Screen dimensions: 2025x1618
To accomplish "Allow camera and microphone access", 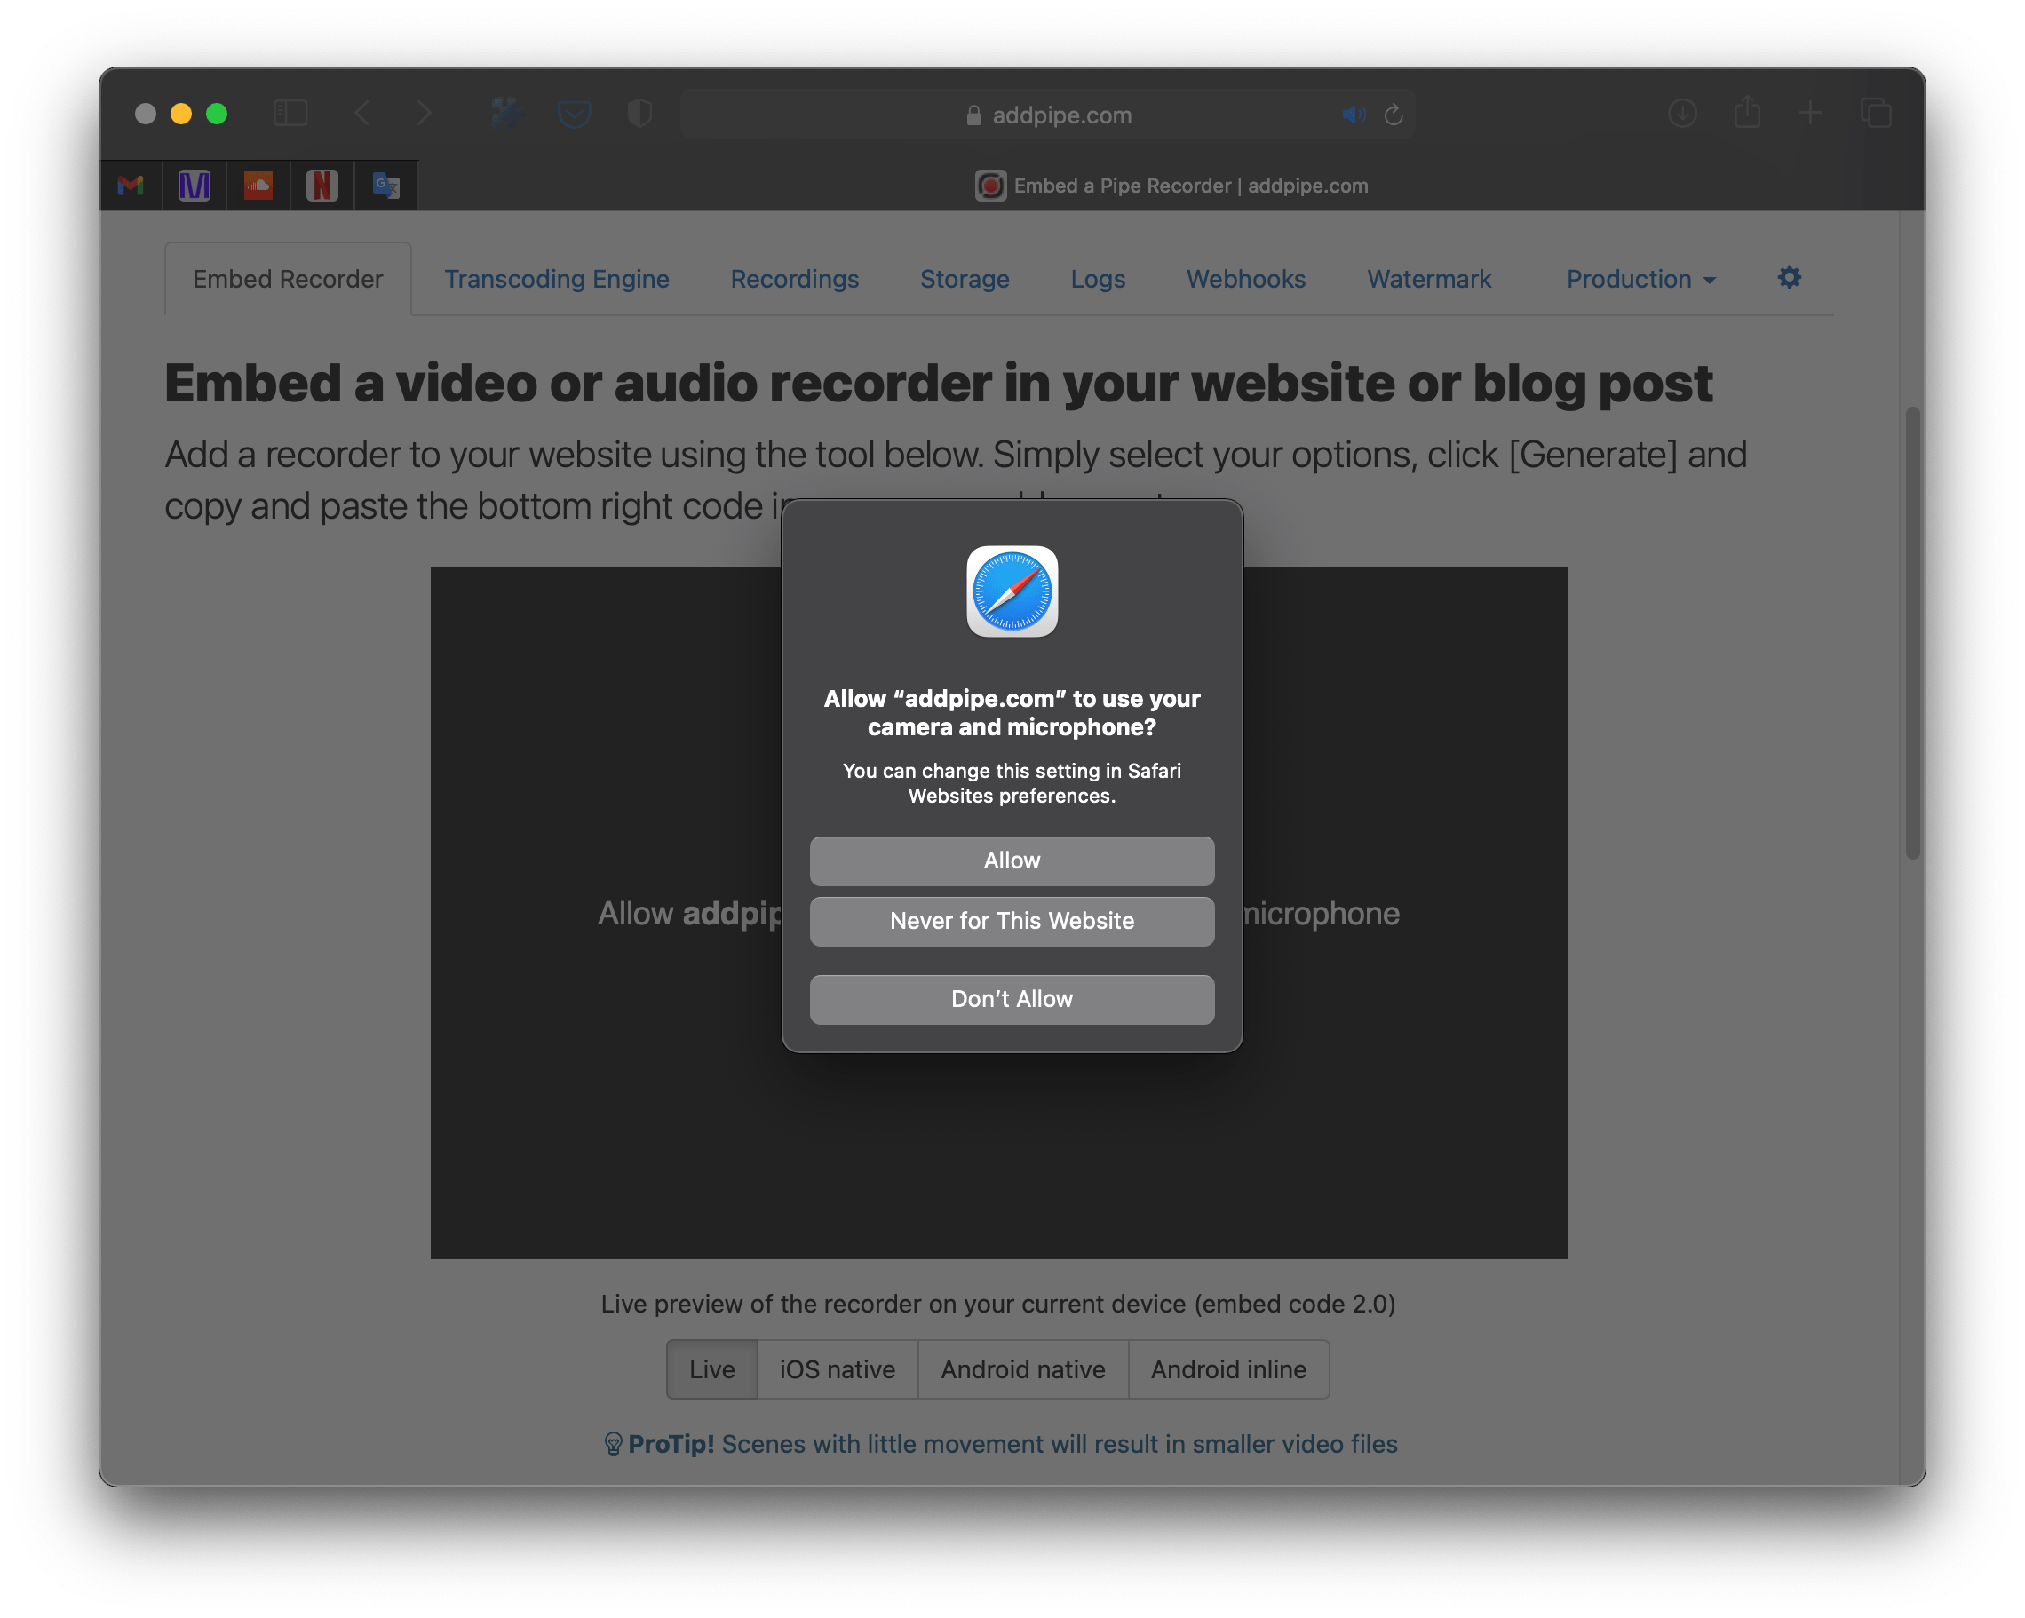I will click(1011, 859).
